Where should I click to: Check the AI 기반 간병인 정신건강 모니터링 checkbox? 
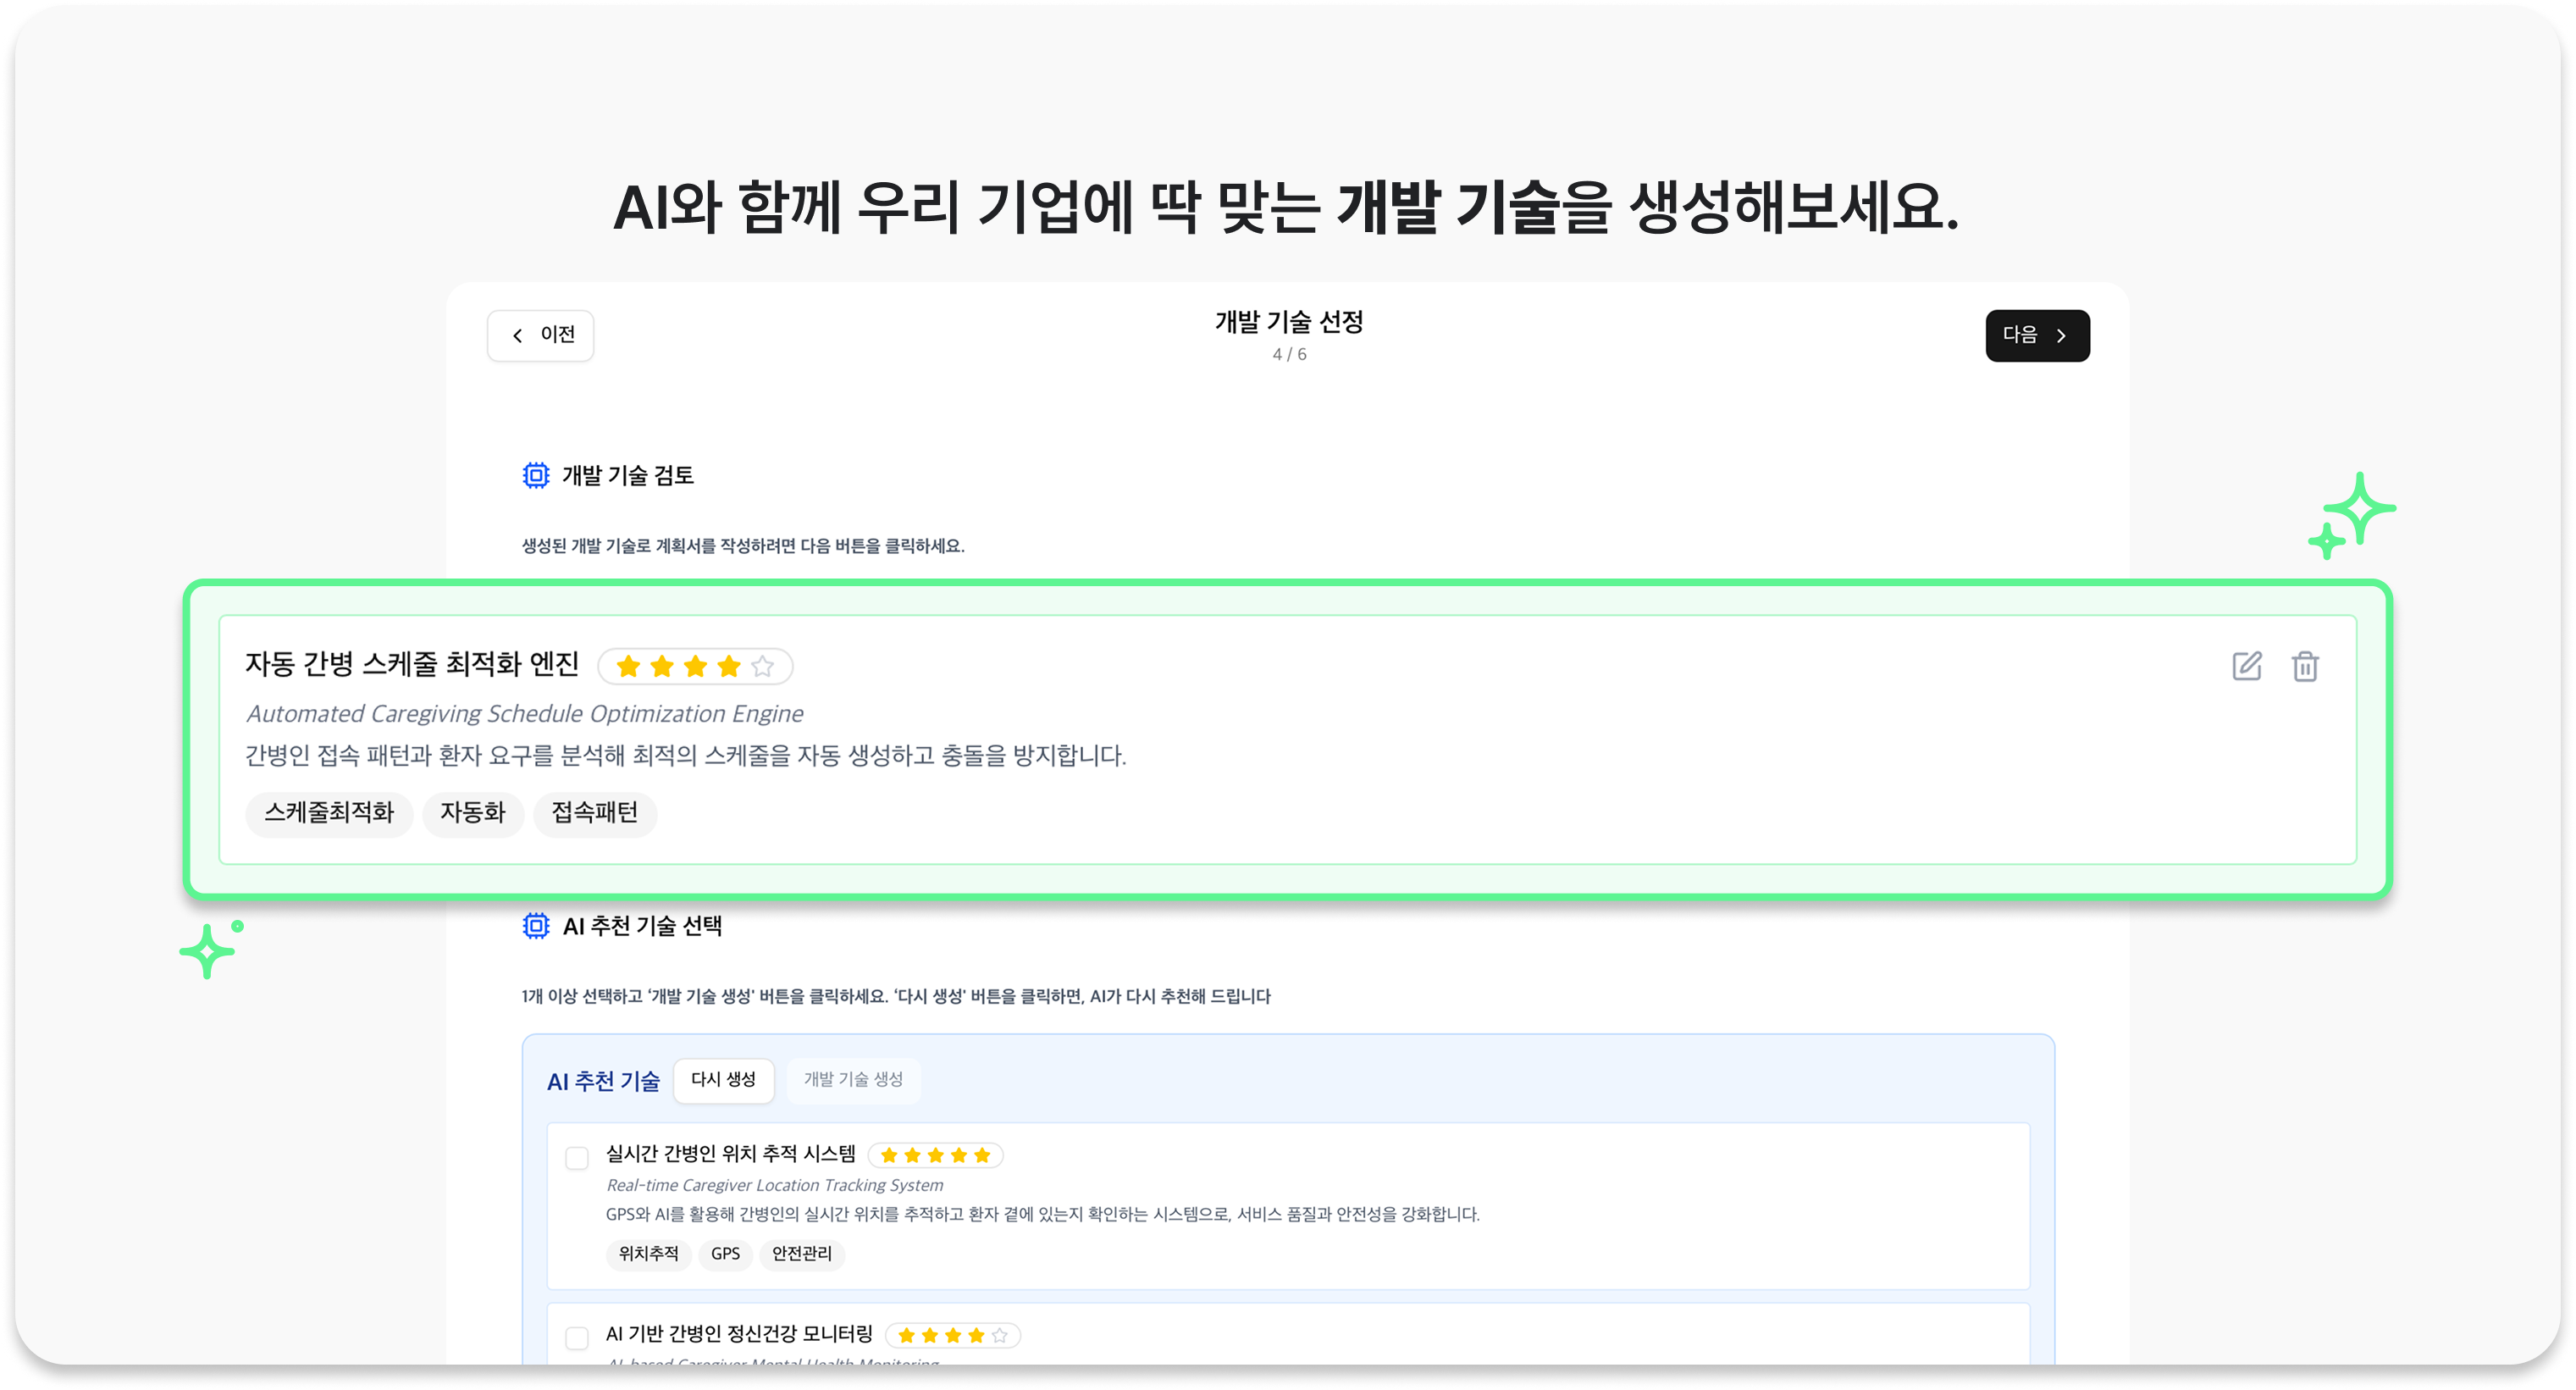point(577,1338)
